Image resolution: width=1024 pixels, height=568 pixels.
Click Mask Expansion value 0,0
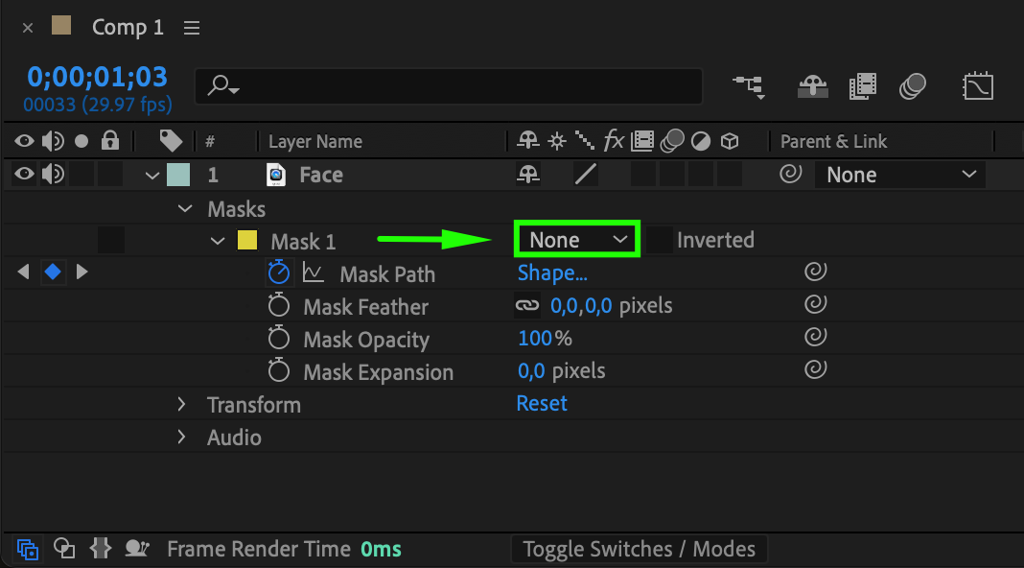pos(531,371)
